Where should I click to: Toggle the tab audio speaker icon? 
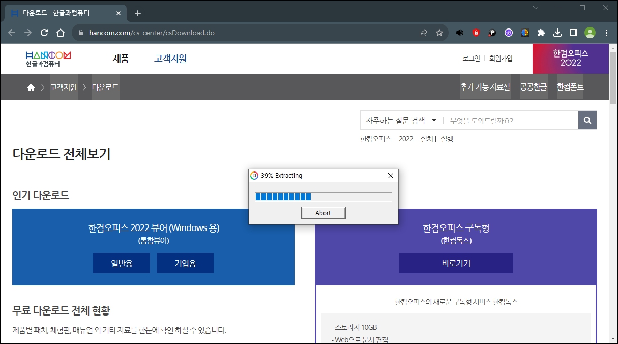(460, 32)
